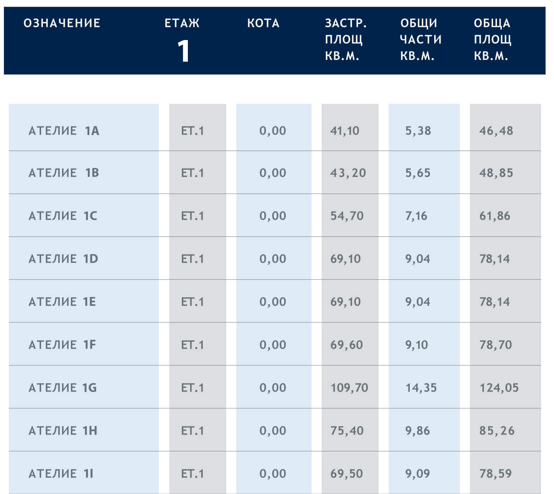Click the ЕТАЖ 1 column header
The height and width of the screenshot is (494, 554).
(x=182, y=40)
